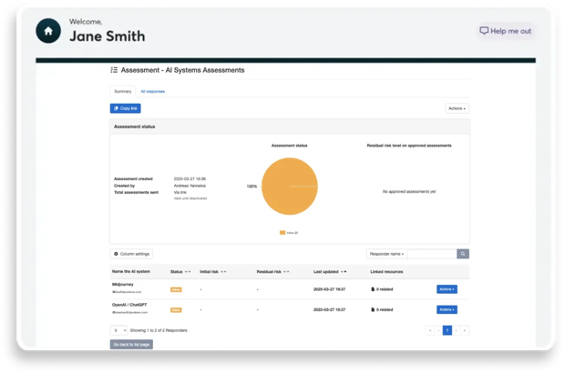Click Showing 1 to 2 of 2 Responders

click(x=159, y=330)
